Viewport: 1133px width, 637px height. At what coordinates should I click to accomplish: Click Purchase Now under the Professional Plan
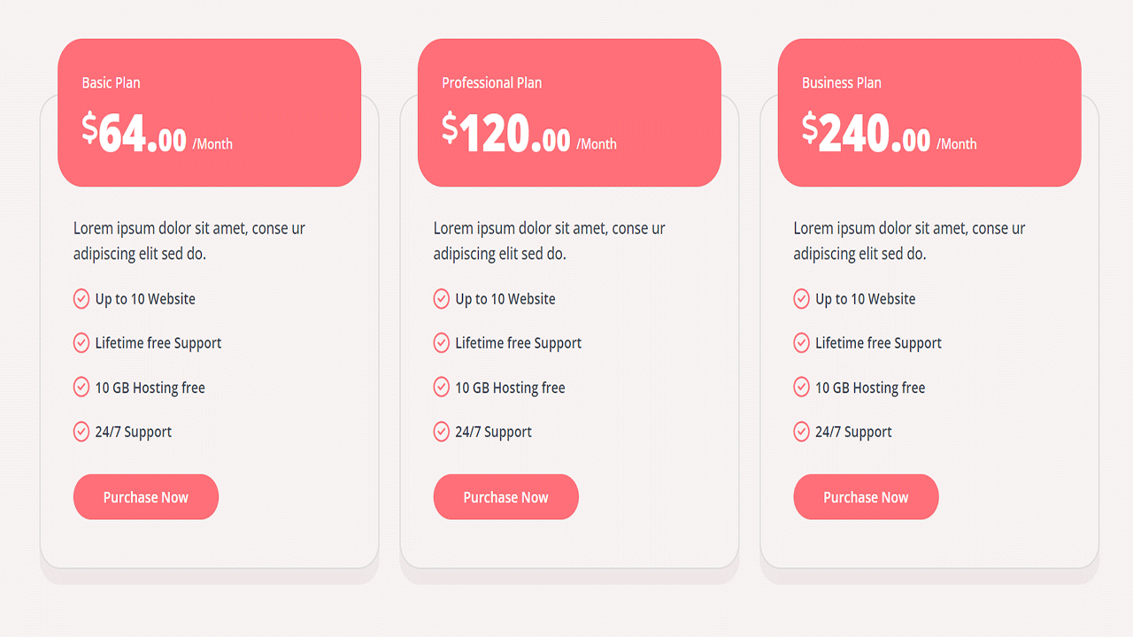[505, 496]
